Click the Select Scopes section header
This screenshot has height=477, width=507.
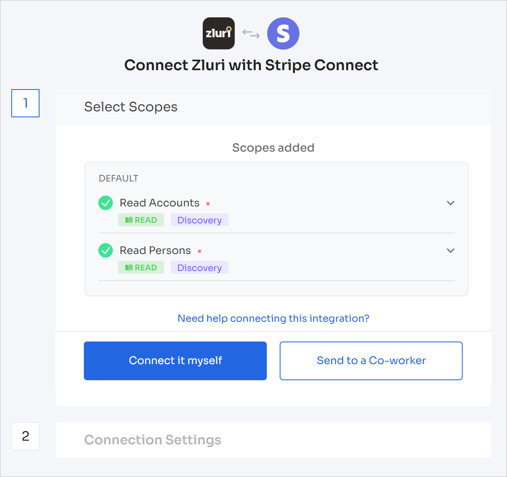click(x=273, y=107)
